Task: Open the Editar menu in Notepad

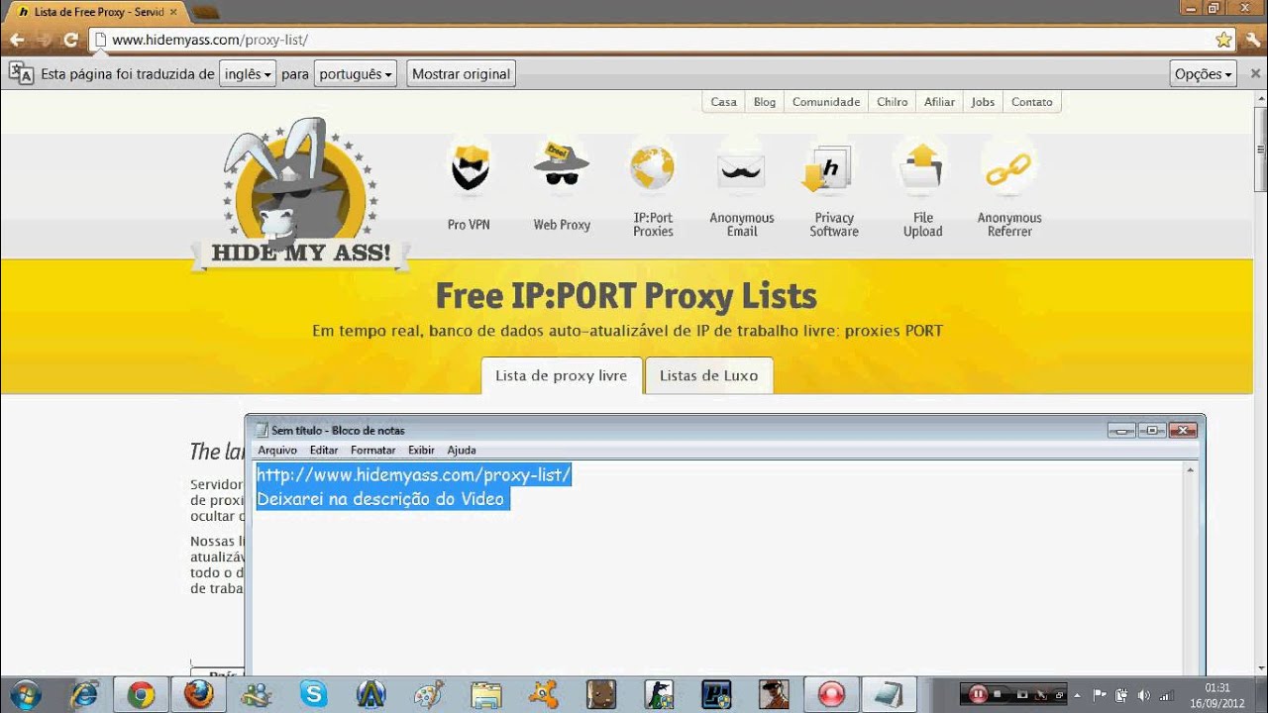Action: 324,450
